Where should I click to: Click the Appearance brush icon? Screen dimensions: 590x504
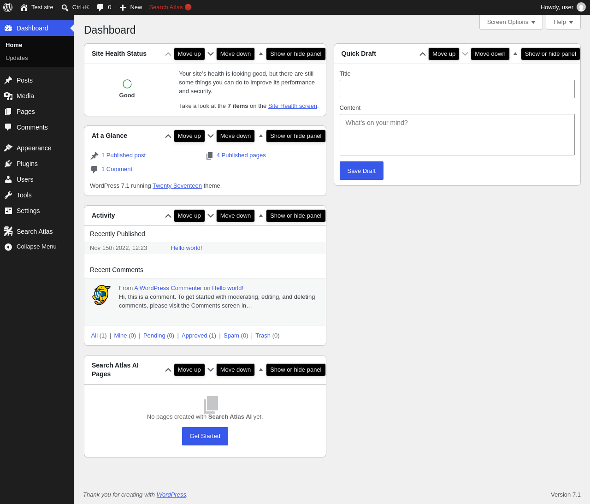point(8,148)
